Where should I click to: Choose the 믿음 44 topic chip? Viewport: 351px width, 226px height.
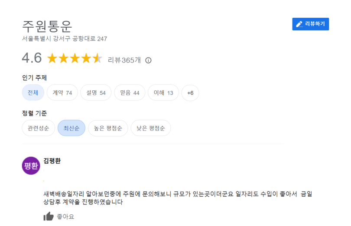(x=130, y=92)
